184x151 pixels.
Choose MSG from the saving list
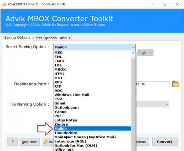(x=92, y=52)
